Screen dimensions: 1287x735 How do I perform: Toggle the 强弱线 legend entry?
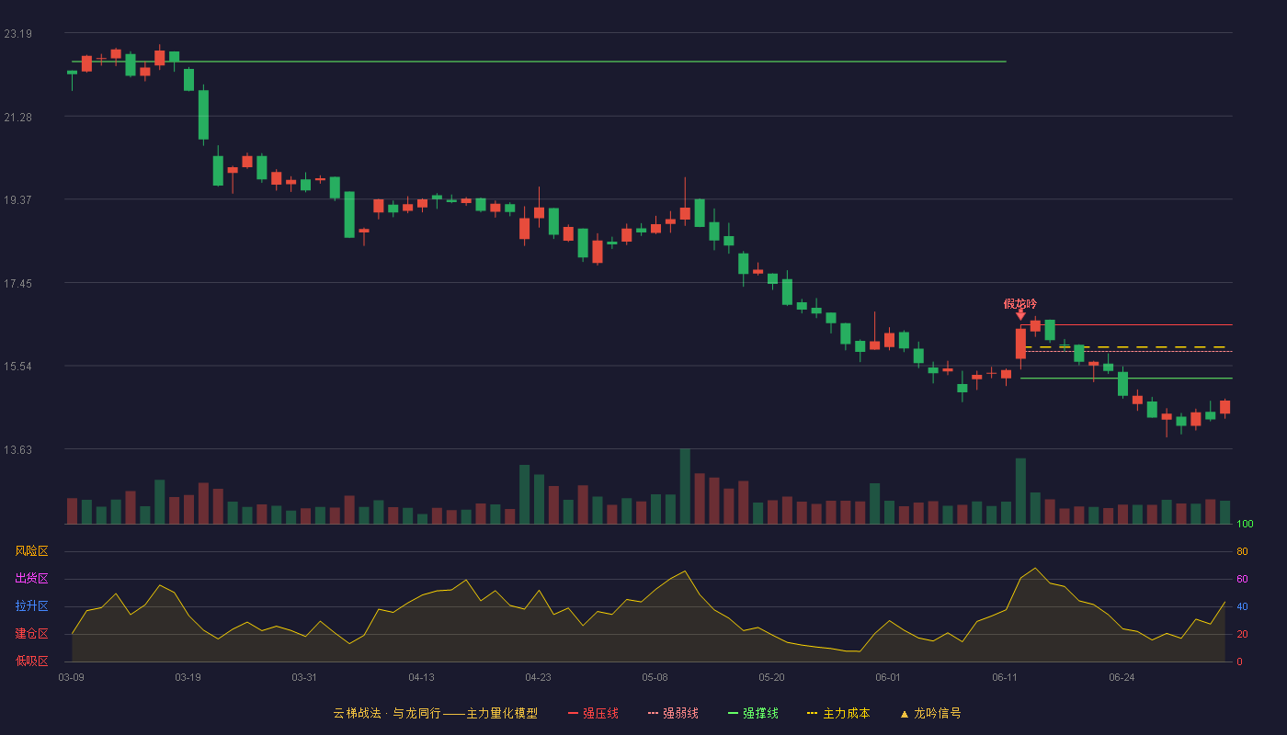[x=673, y=713]
